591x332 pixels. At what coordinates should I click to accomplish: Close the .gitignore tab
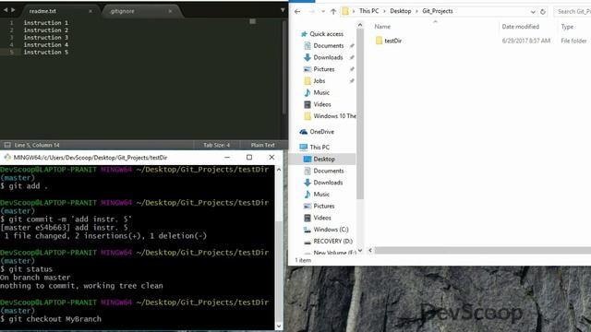[x=170, y=11]
